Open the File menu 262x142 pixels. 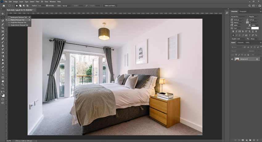[x=6, y=2]
